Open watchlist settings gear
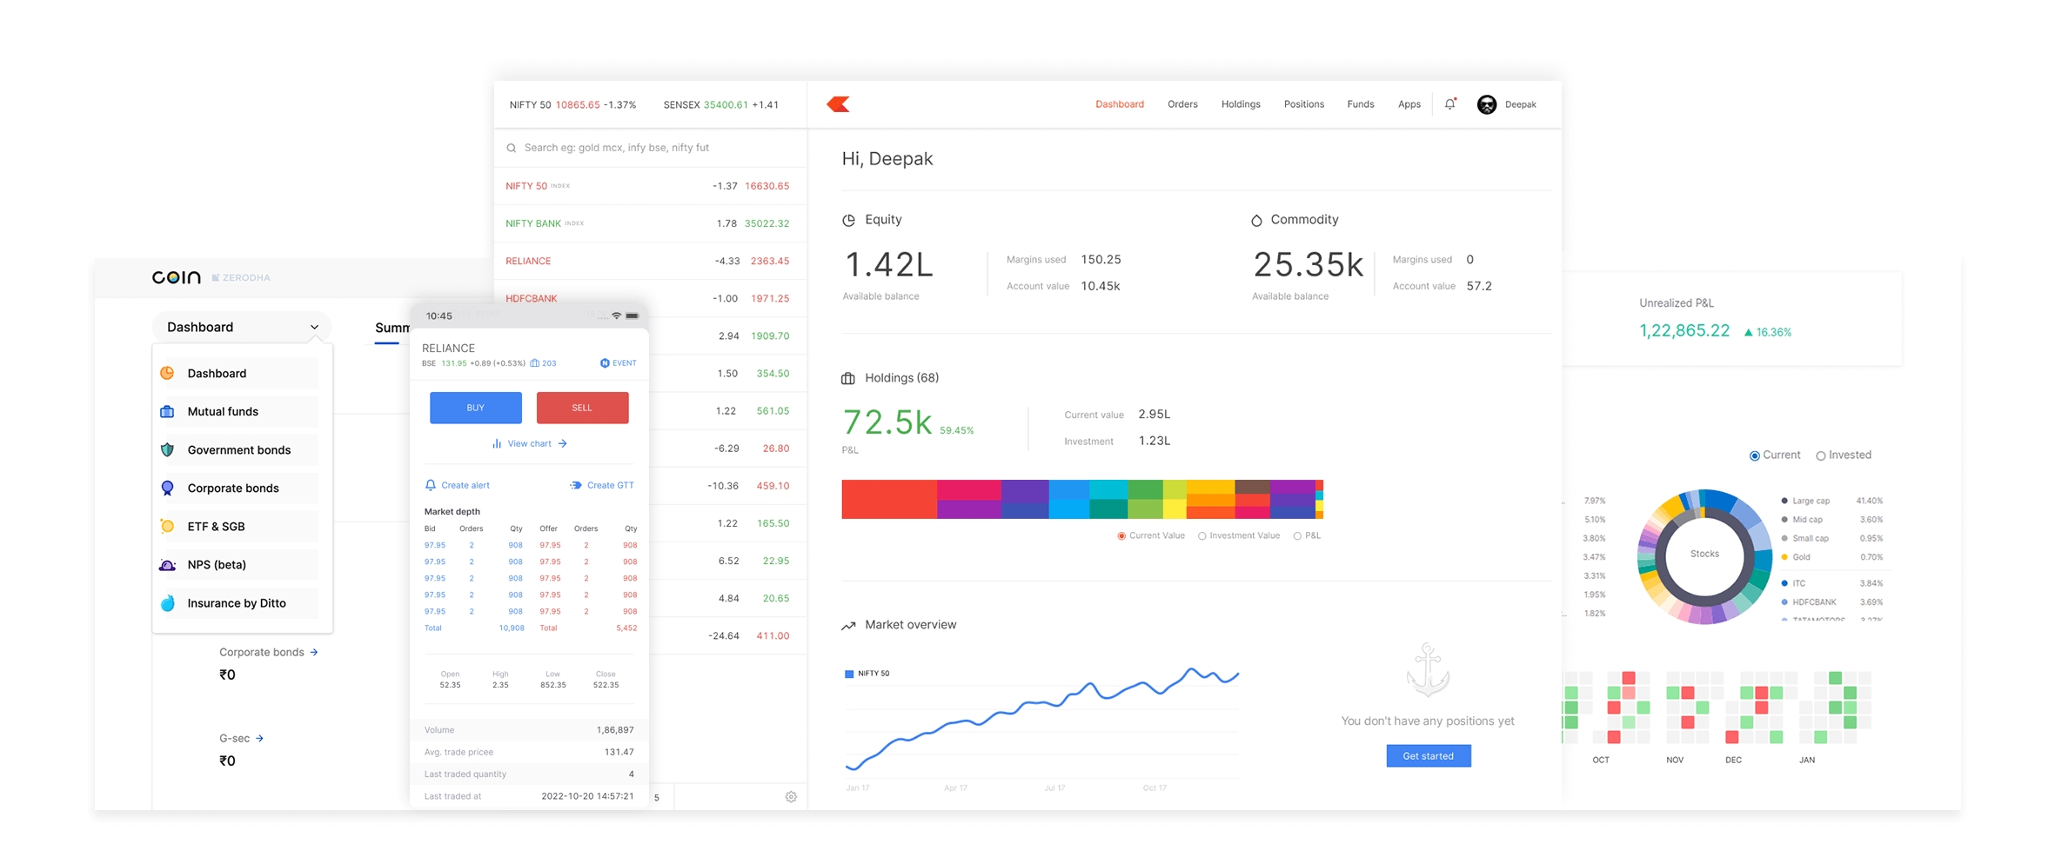Viewport: 2055px width, 864px height. pyautogui.click(x=791, y=796)
